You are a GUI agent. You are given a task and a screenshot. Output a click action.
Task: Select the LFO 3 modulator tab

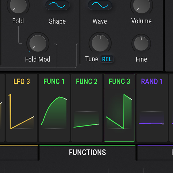coord(22,81)
